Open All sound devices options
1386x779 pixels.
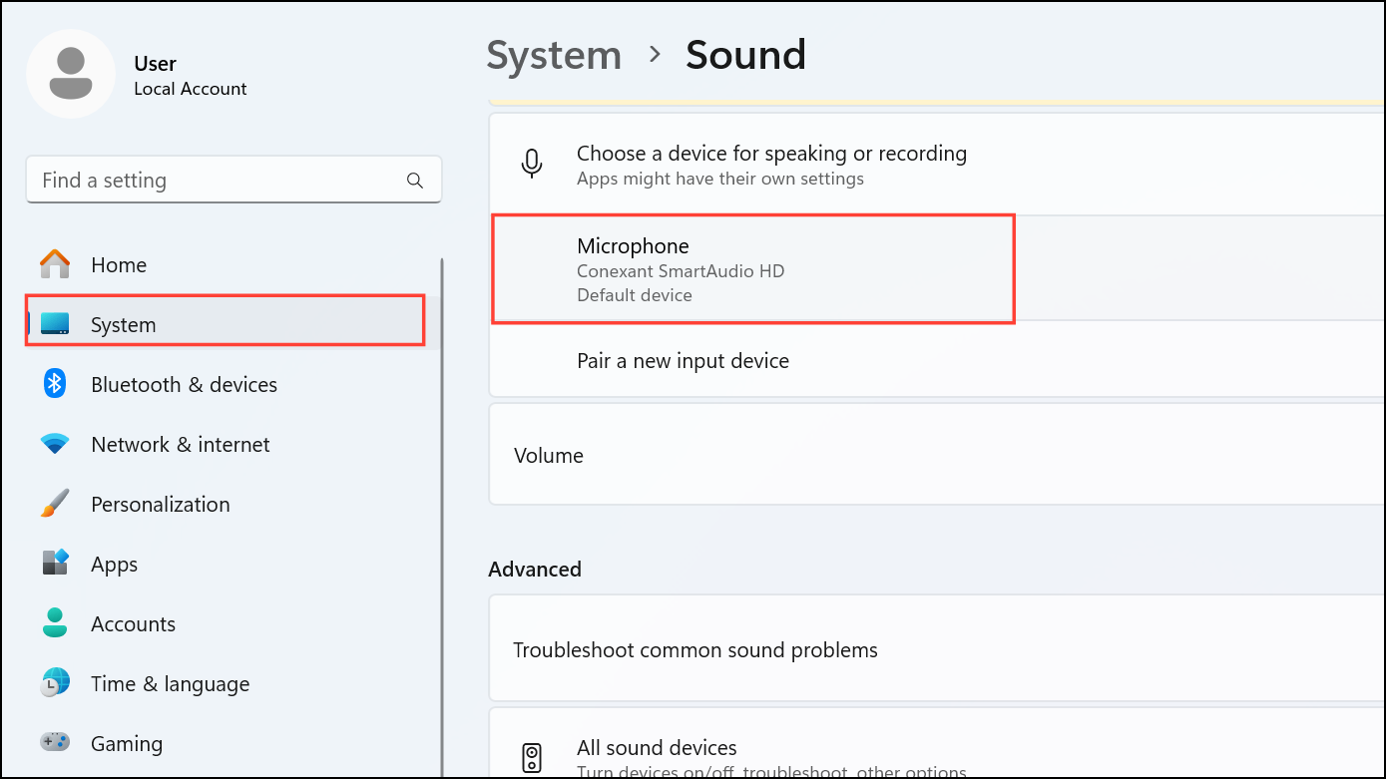coord(657,748)
